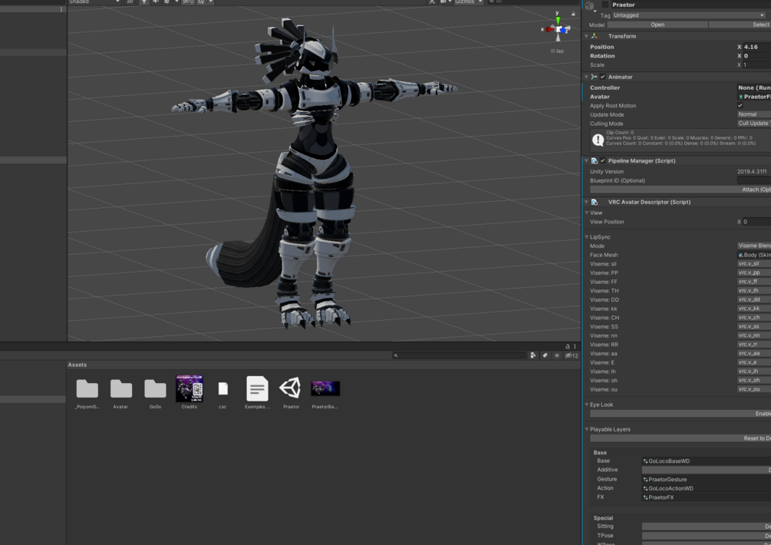The width and height of the screenshot is (771, 545).
Task: Open the Viseme: ou dropdown
Action: tap(754, 389)
